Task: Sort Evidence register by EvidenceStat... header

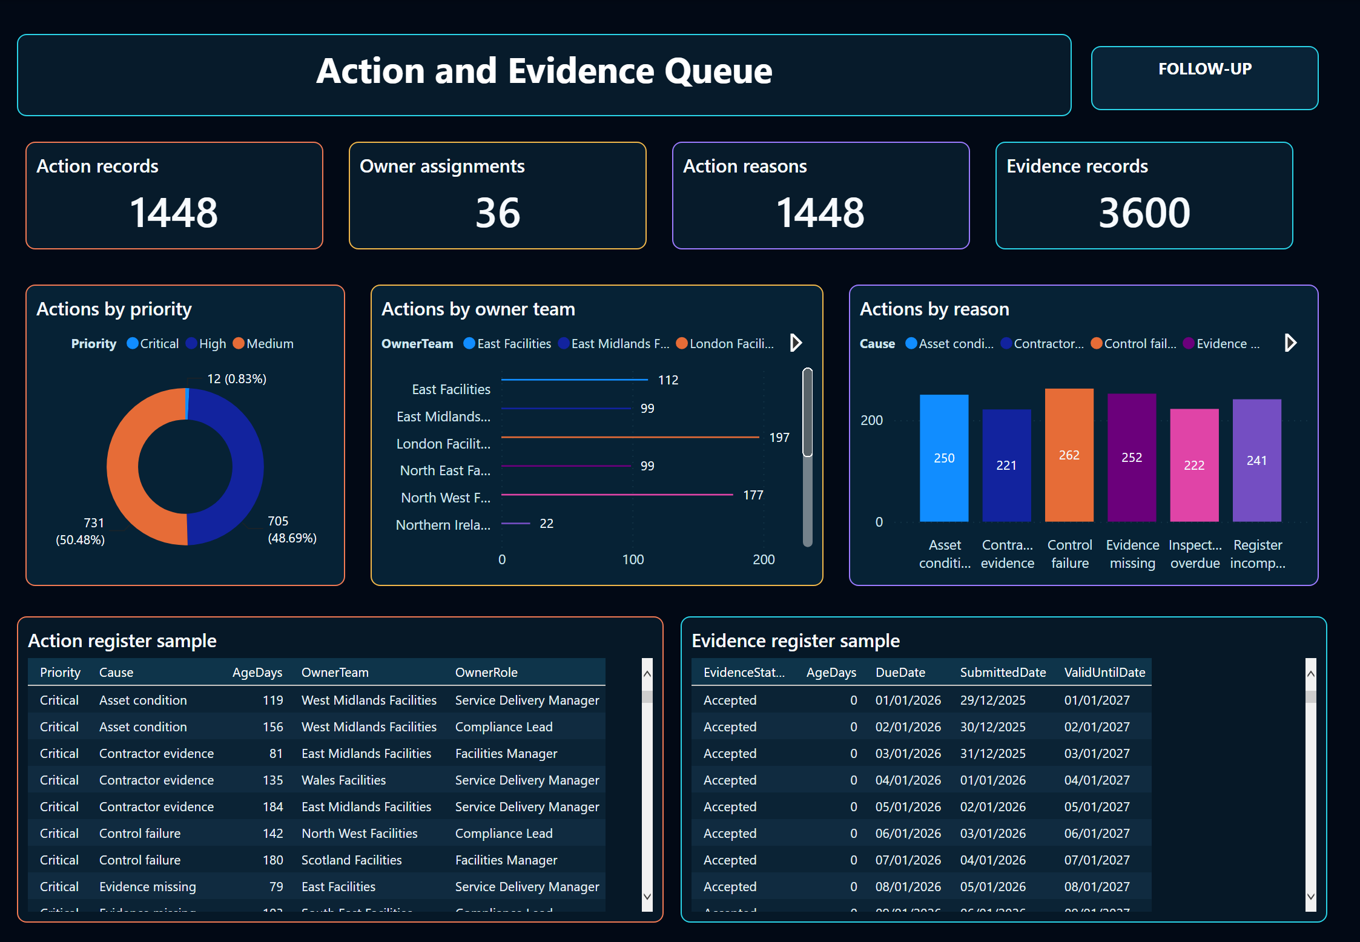Action: (x=744, y=673)
